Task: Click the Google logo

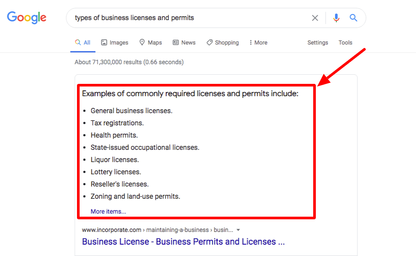Action: (x=27, y=17)
